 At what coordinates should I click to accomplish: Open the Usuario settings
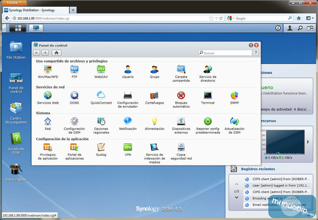(x=128, y=72)
